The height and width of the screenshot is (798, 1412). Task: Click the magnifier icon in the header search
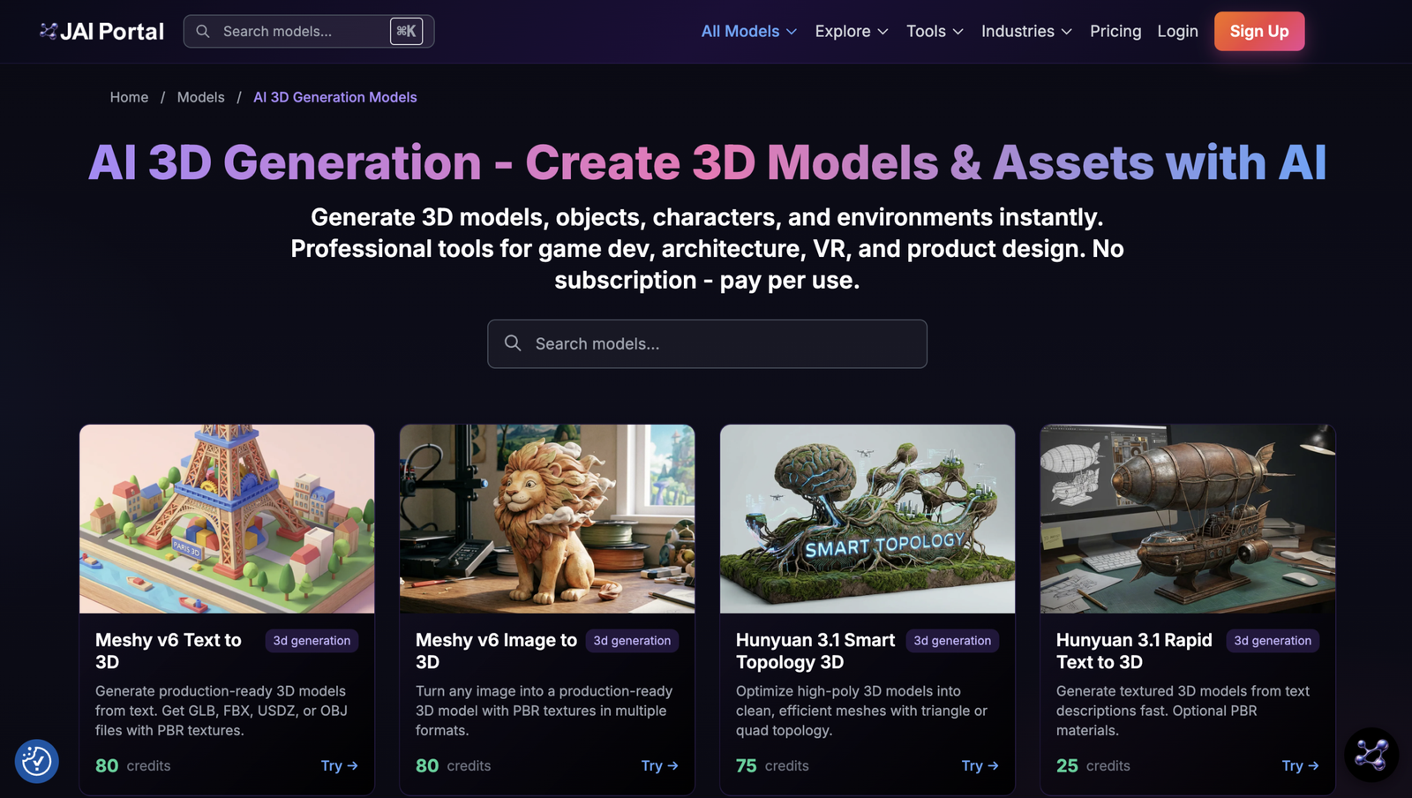(203, 31)
